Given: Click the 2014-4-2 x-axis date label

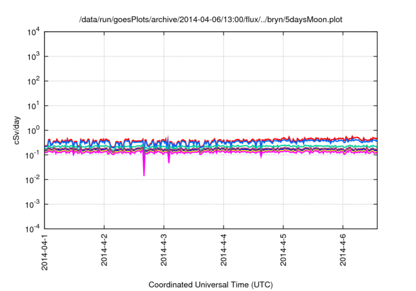Looking at the screenshot, I should [104, 250].
